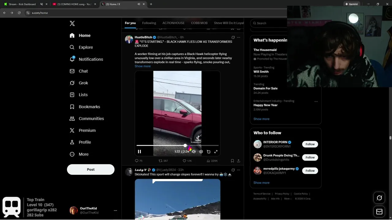Switch to the For you tab
The image size is (392, 220).
coord(130,23)
